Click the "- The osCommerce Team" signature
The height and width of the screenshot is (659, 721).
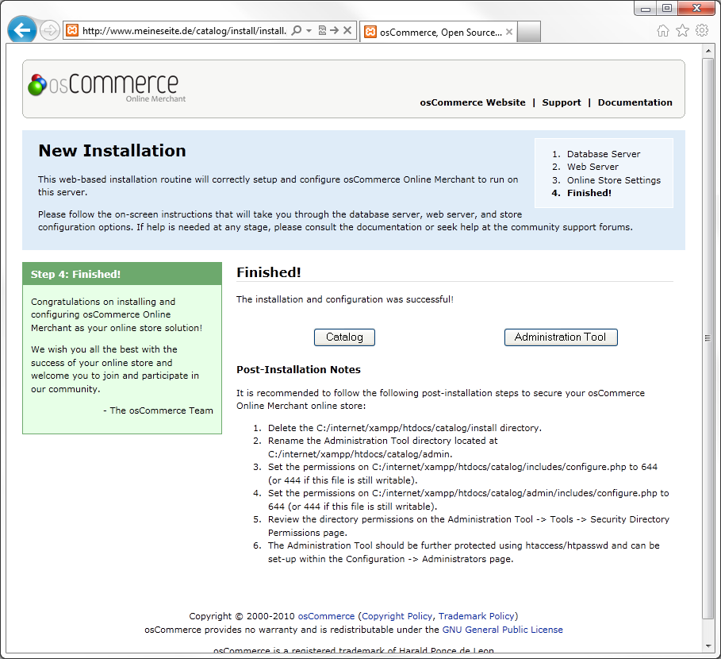[158, 410]
